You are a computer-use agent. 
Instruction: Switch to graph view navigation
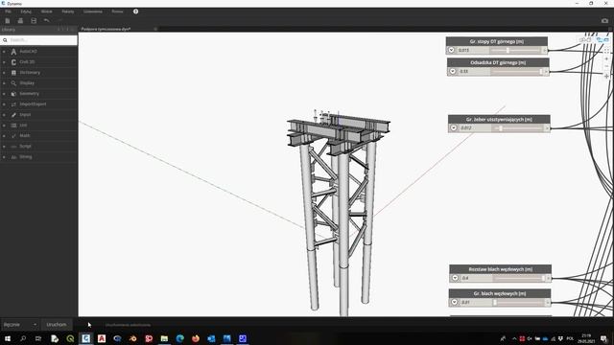tap(602, 40)
